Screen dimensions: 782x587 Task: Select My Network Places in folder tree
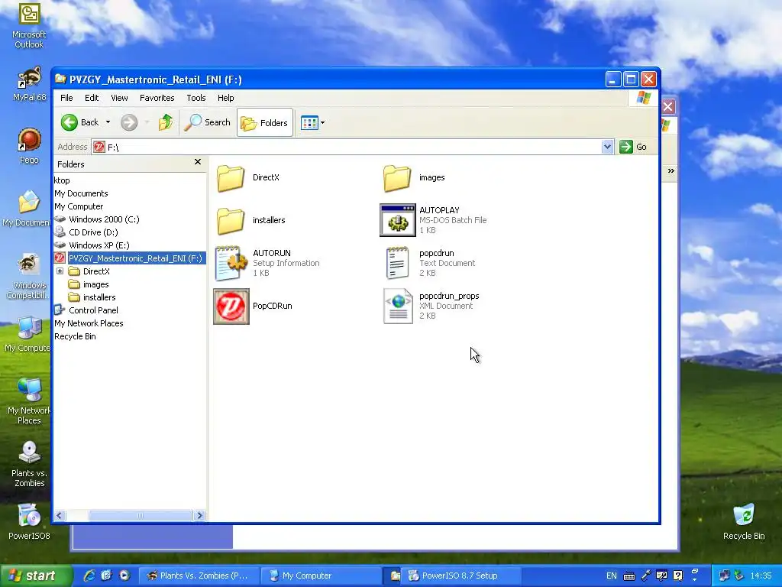89,323
